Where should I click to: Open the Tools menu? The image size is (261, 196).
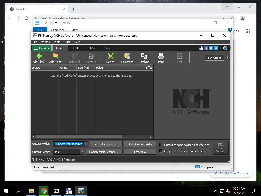point(57,42)
